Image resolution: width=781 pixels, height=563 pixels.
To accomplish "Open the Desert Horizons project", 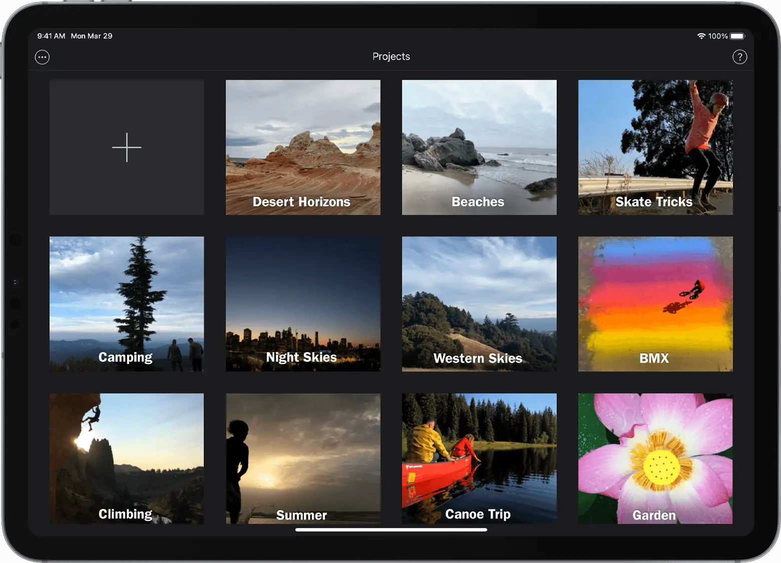I will coord(302,147).
